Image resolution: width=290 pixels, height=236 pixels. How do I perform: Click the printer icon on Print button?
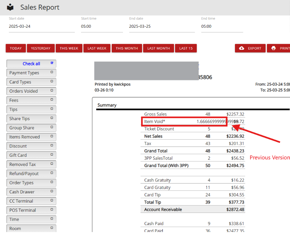[x=273, y=48]
